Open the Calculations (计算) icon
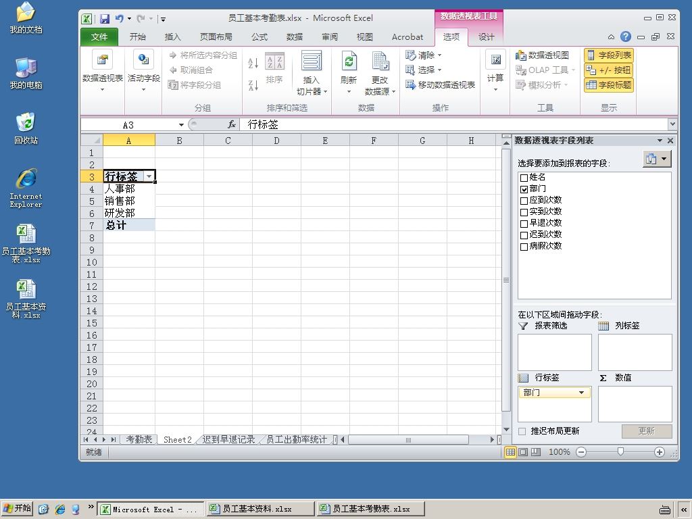This screenshot has height=519, width=692. tap(495, 59)
